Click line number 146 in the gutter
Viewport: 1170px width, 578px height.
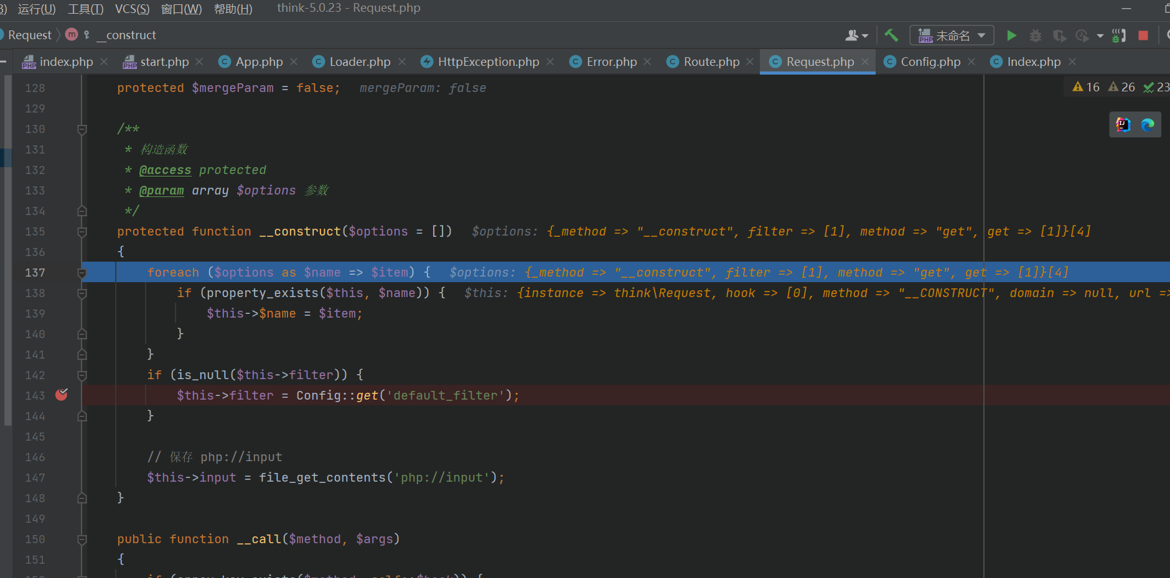click(x=35, y=457)
